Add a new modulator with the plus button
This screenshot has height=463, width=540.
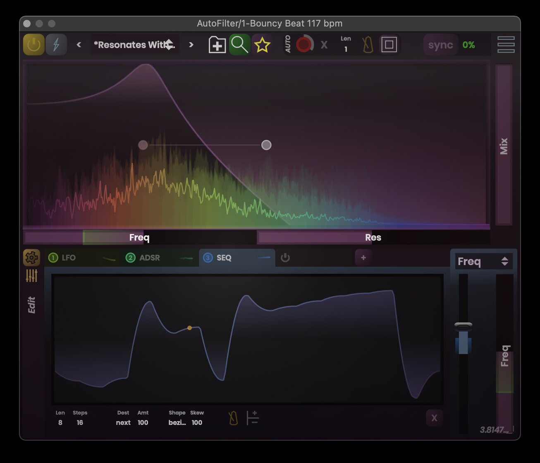pyautogui.click(x=363, y=258)
